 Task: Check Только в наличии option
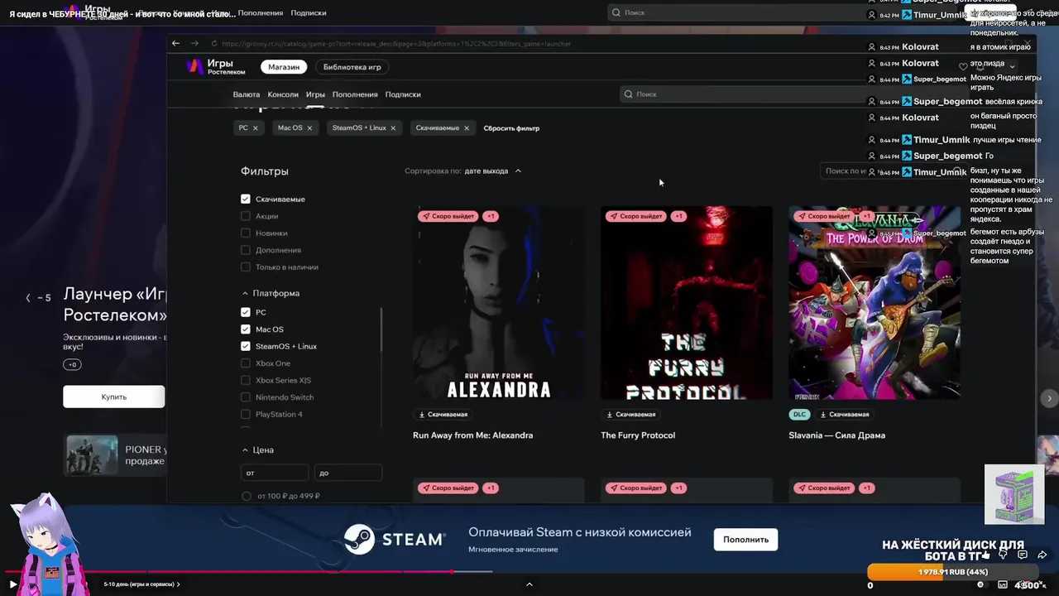click(246, 267)
